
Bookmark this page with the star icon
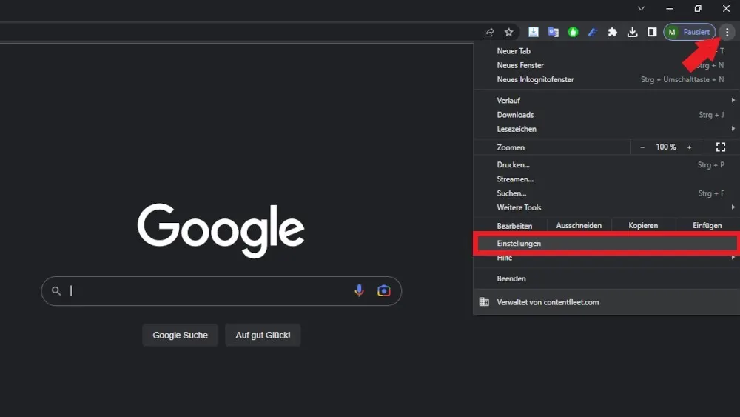tap(509, 32)
